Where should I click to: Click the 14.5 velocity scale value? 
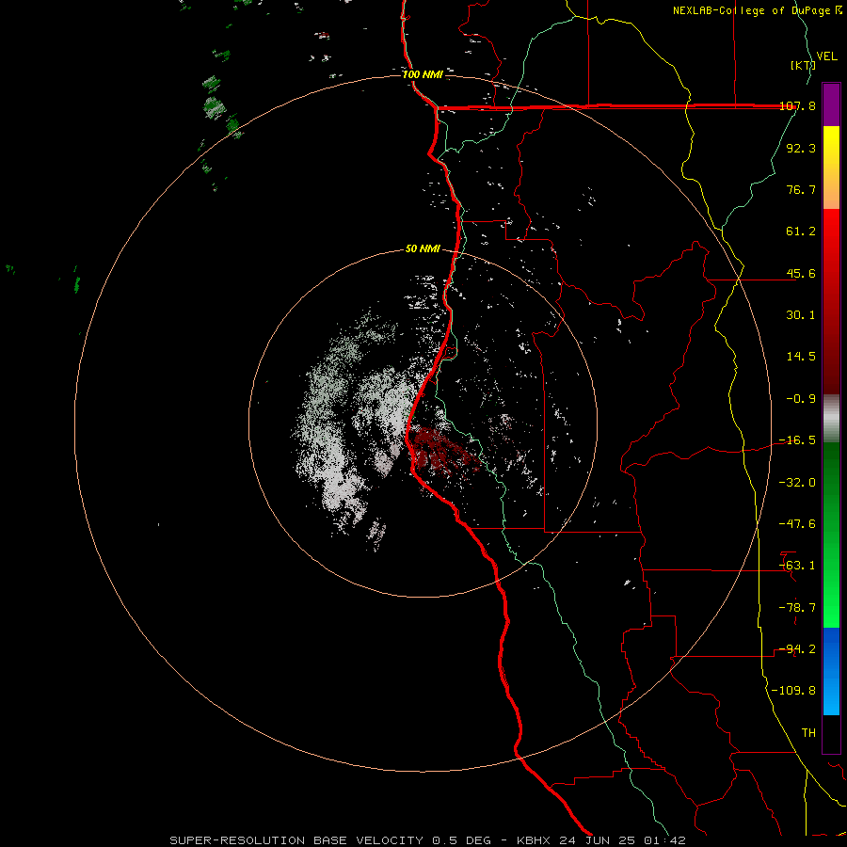coord(801,357)
